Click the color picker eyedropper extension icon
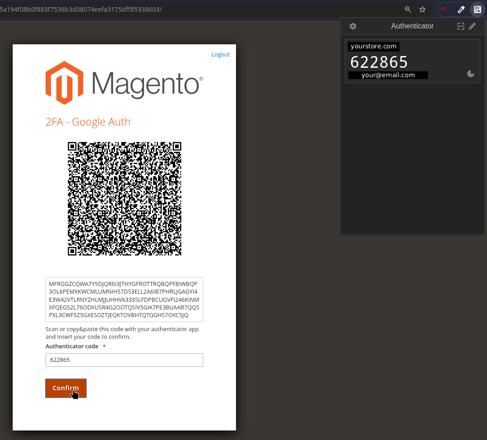 (x=461, y=9)
